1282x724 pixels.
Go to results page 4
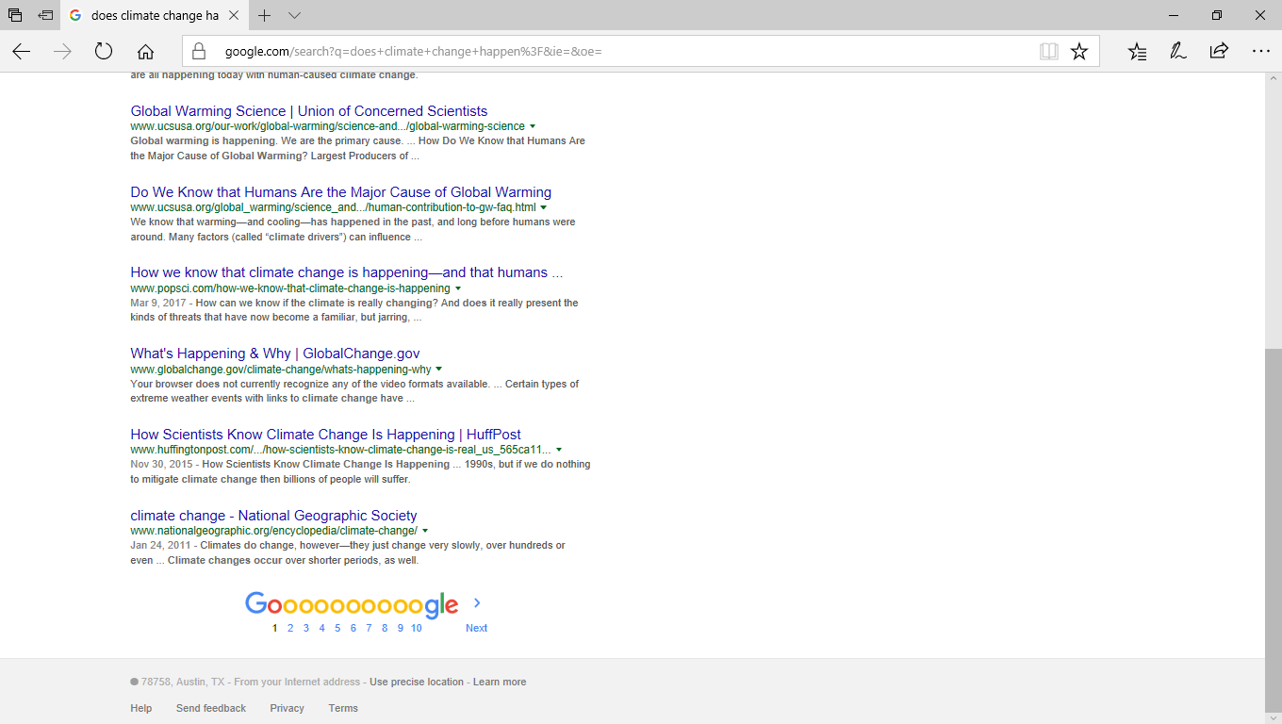321,628
